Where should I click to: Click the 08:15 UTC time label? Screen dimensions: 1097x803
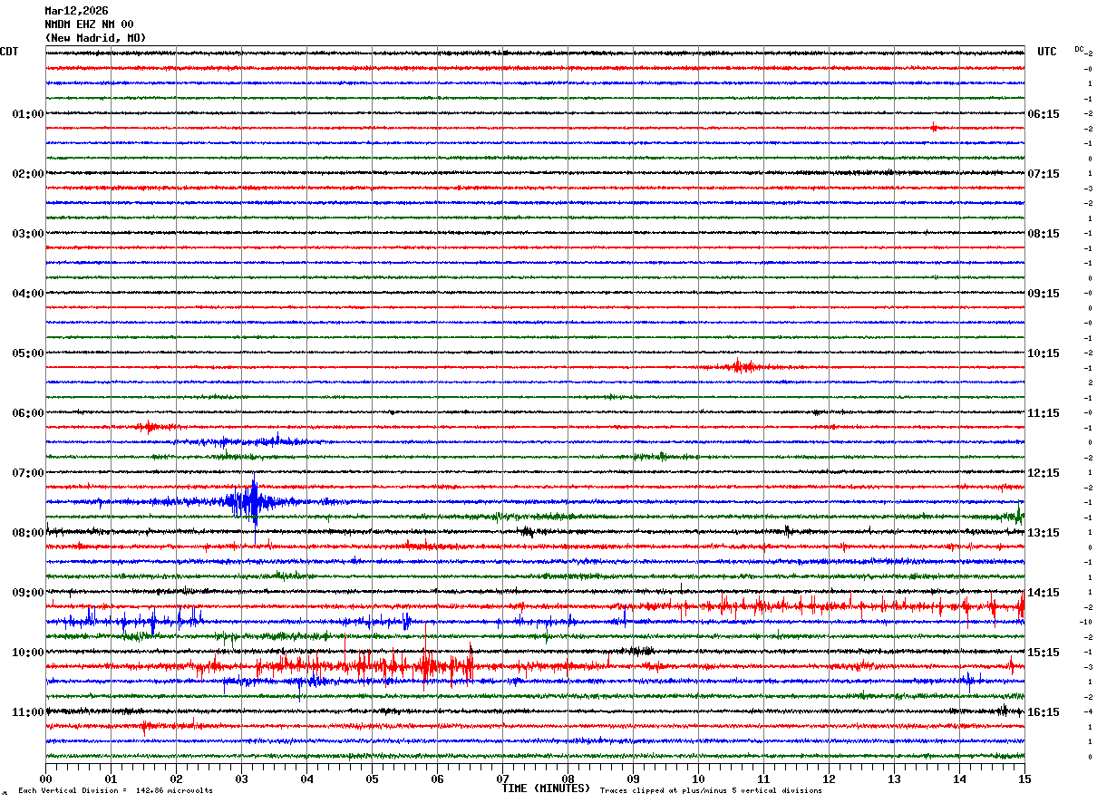click(1044, 234)
